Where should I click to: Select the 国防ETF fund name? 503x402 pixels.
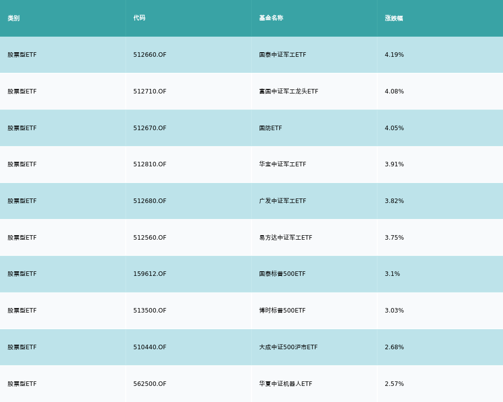point(271,128)
